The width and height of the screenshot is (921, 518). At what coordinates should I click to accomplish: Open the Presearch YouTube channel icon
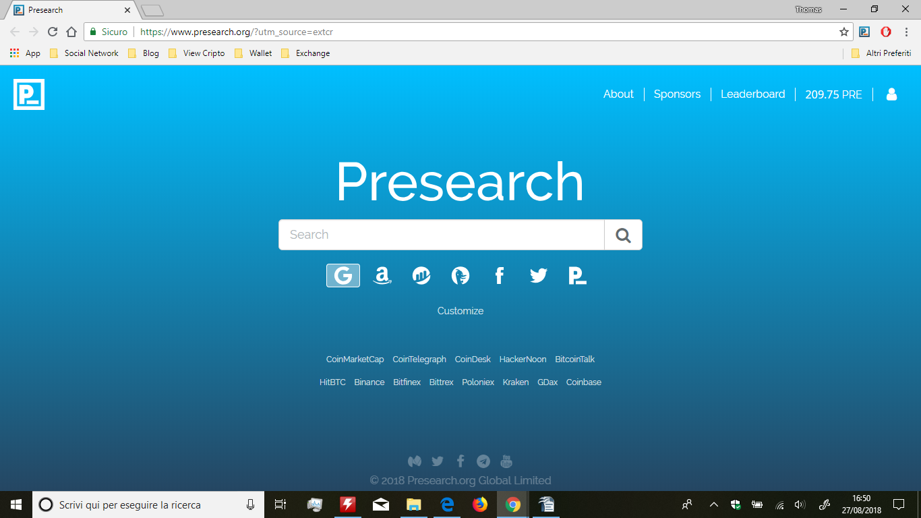(506, 461)
